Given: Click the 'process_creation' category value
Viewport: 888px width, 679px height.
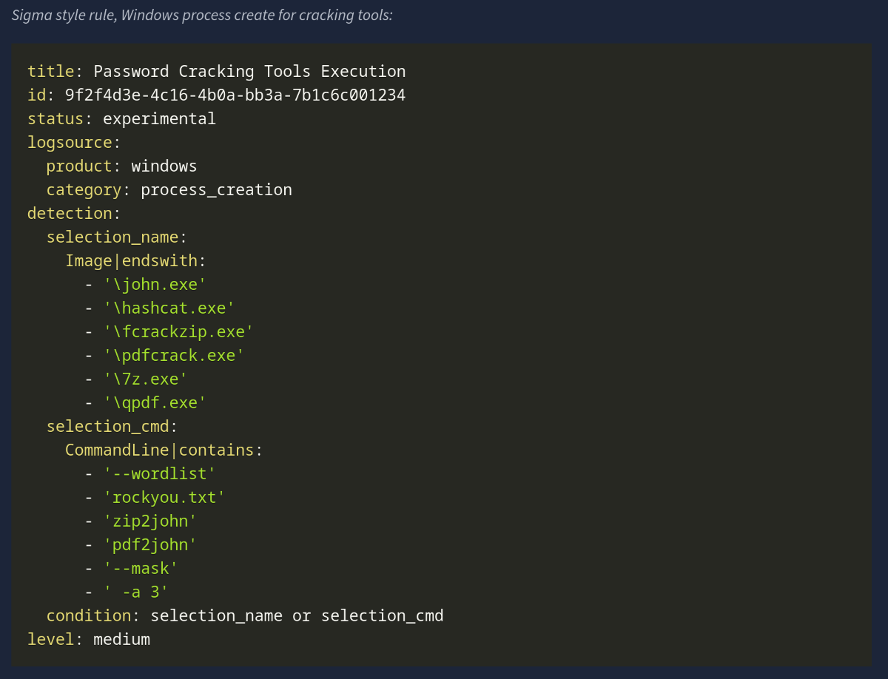Looking at the screenshot, I should click(x=216, y=190).
